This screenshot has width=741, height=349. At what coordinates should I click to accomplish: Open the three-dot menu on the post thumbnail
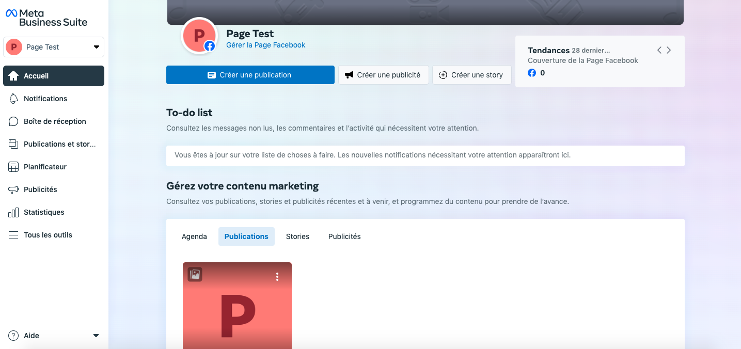point(277,277)
